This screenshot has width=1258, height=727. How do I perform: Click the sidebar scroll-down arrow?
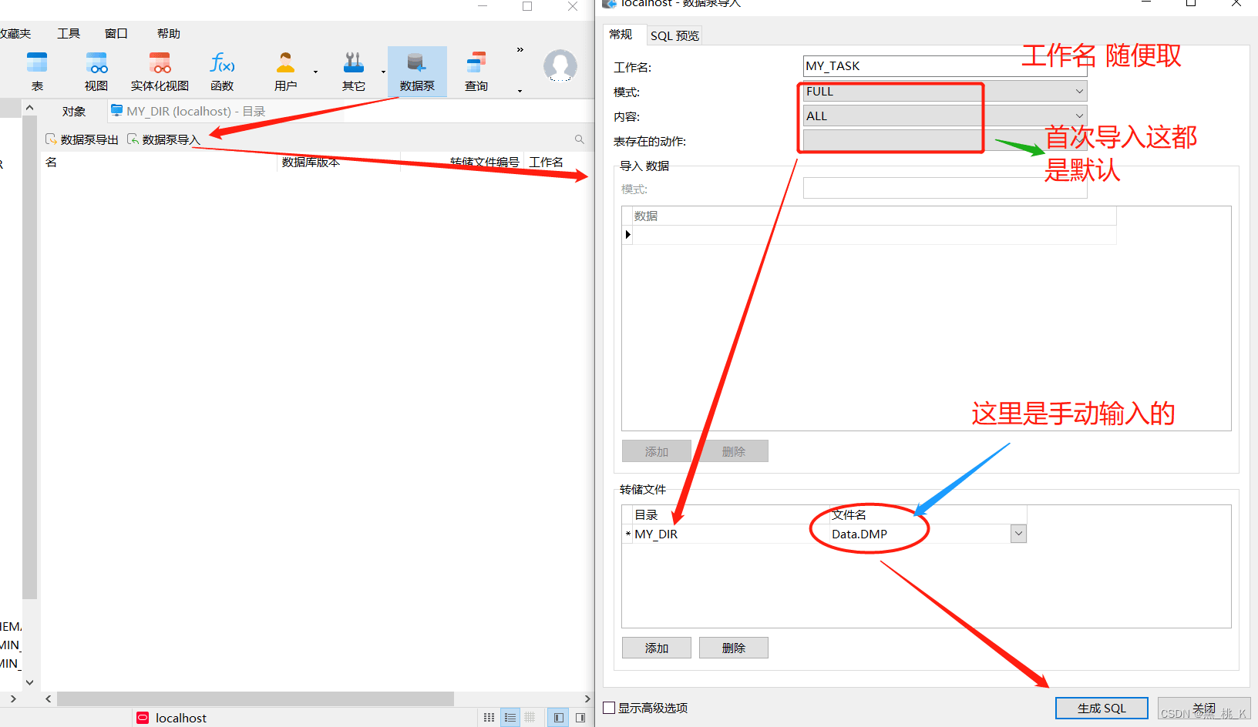point(30,682)
